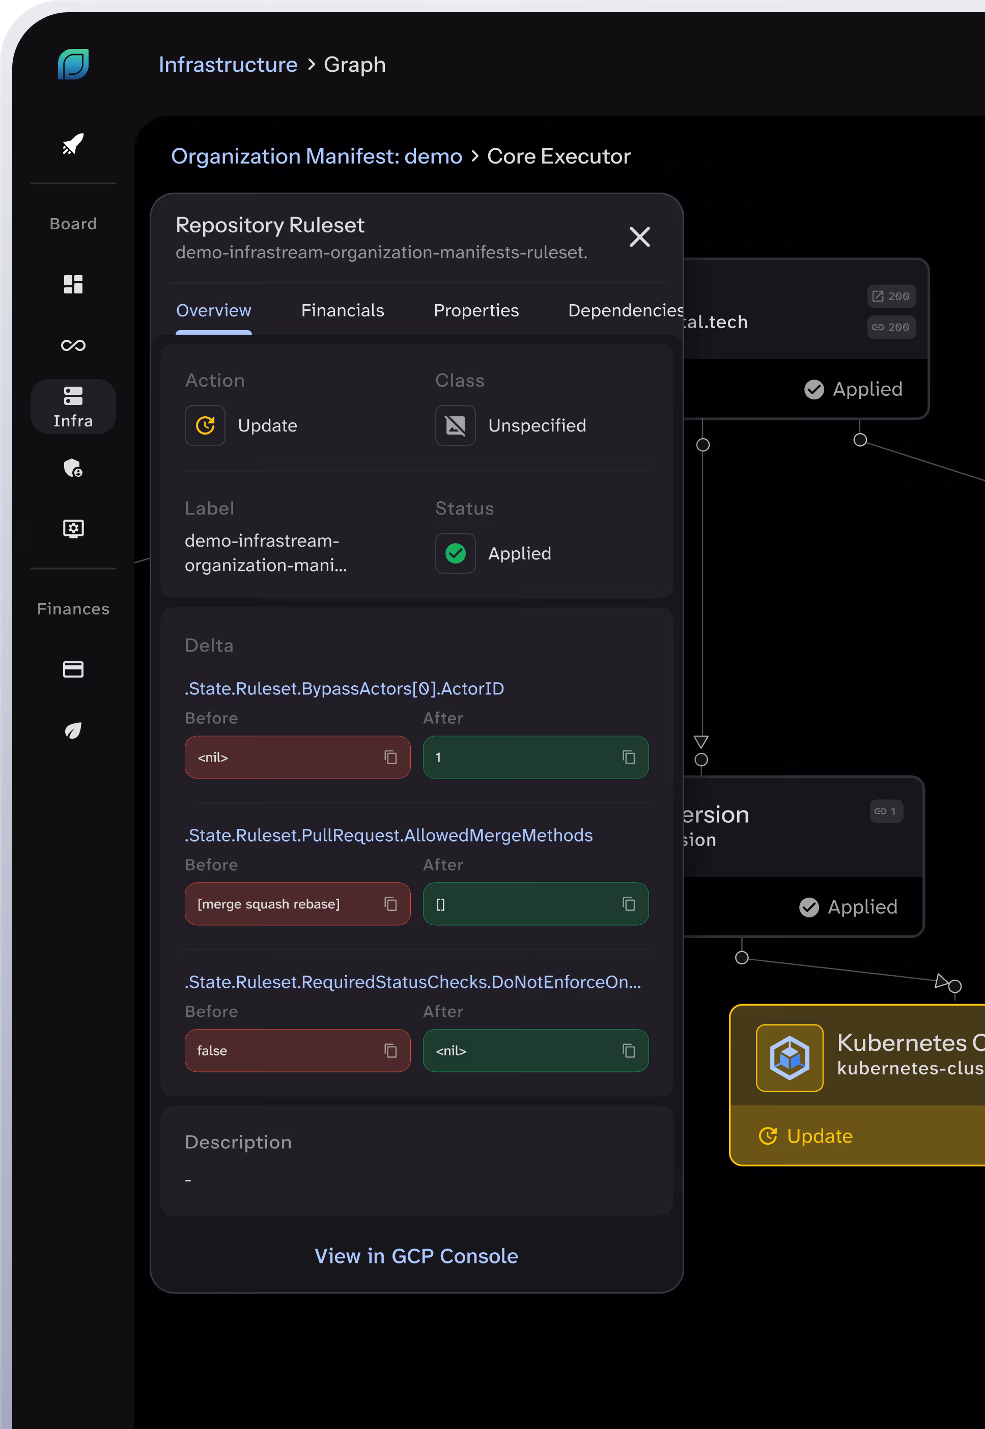
Task: Open the shield security icon in sidebar
Action: (73, 468)
